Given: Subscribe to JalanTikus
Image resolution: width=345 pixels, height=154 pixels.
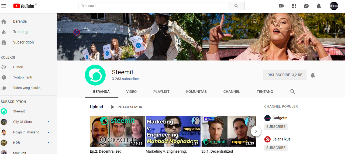Looking at the screenshot, I should tap(276, 148).
